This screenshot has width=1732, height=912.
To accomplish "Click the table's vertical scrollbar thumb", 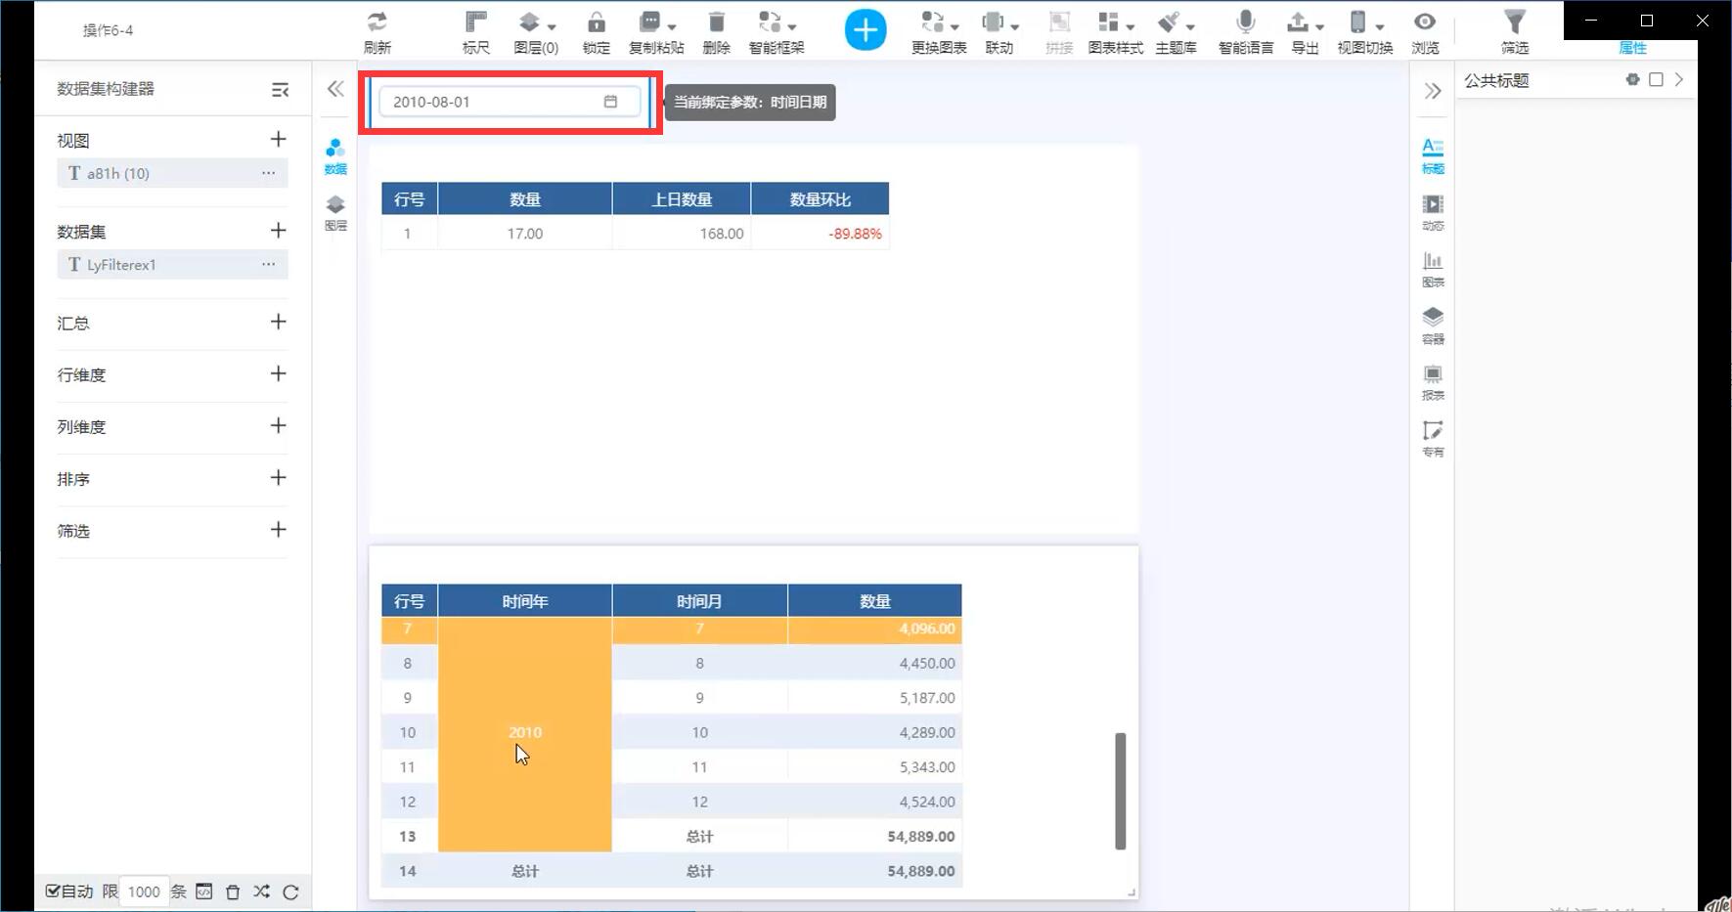I will click(1120, 791).
